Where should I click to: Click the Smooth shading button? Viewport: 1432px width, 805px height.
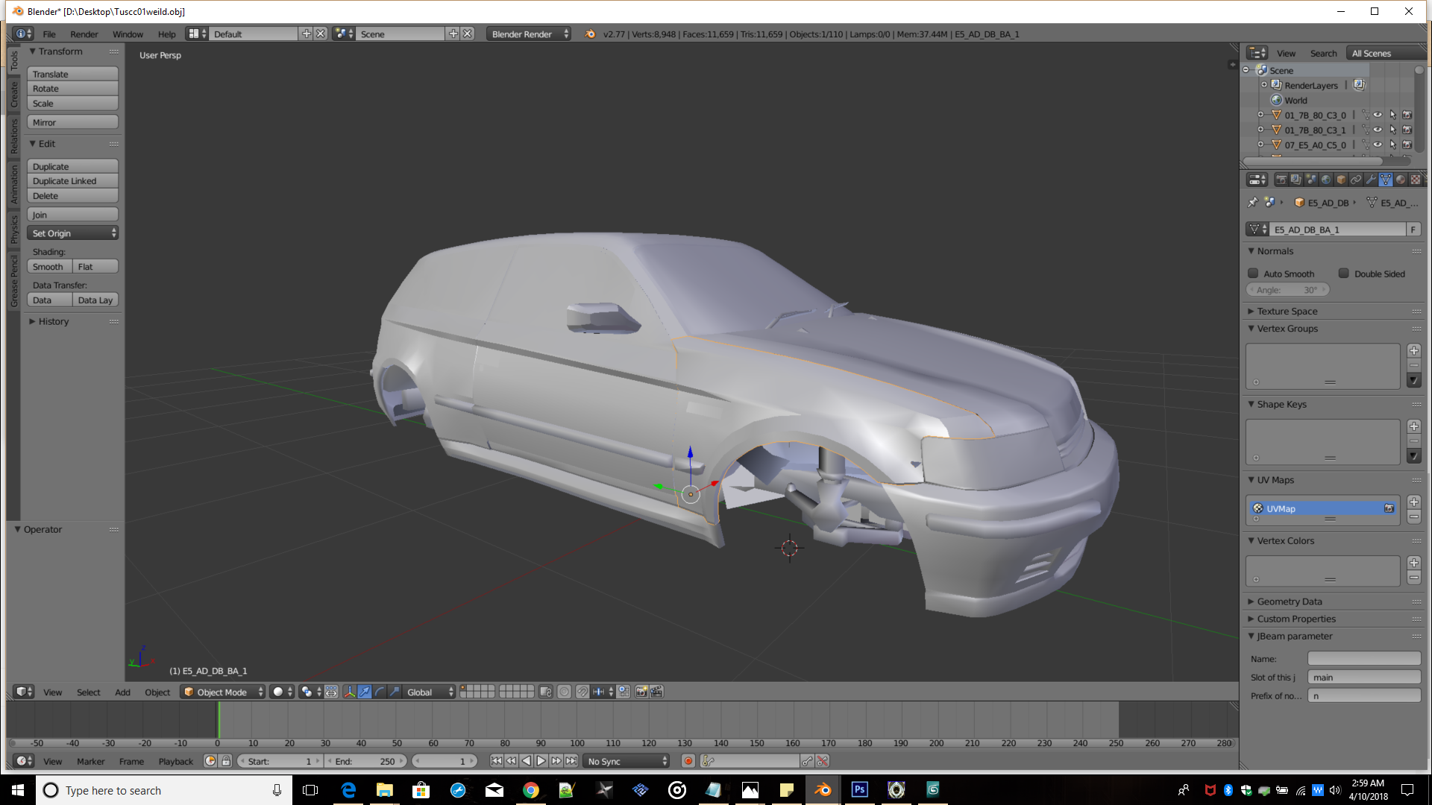pyautogui.click(x=49, y=267)
